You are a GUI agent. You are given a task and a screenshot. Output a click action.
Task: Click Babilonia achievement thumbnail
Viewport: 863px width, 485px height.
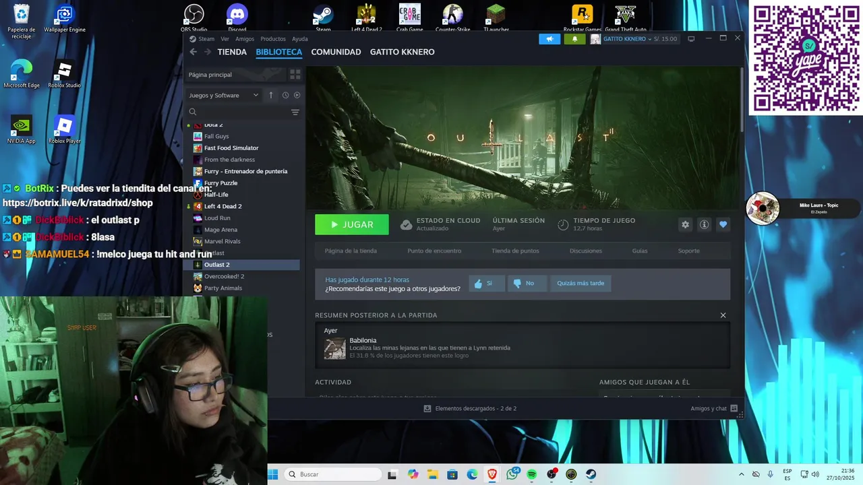click(334, 348)
